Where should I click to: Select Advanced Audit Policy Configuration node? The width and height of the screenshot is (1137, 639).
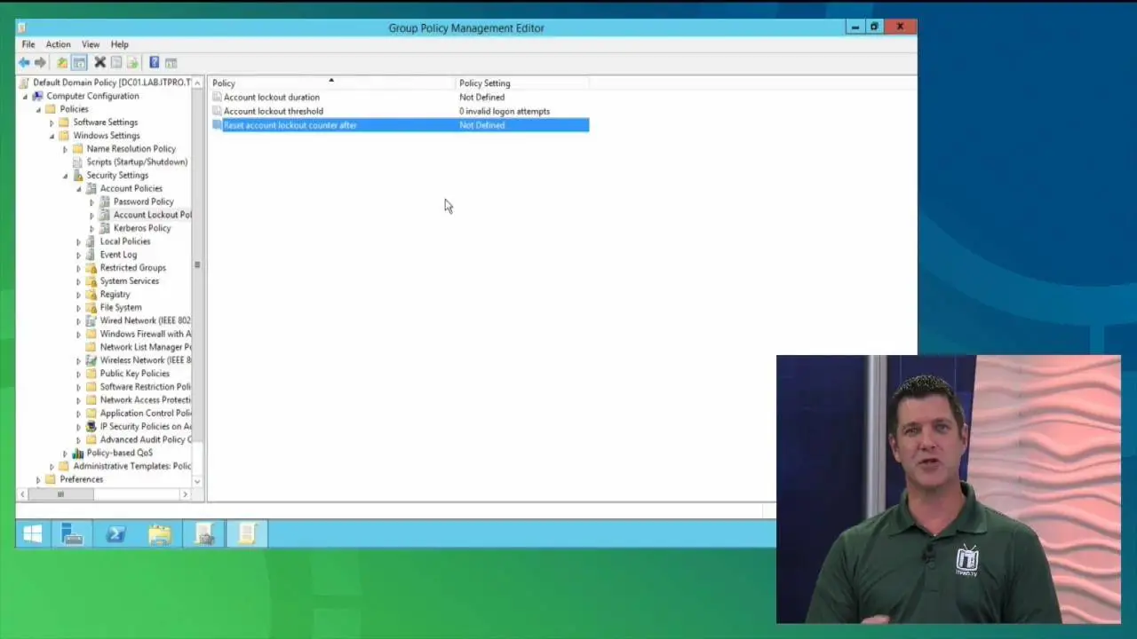[146, 439]
